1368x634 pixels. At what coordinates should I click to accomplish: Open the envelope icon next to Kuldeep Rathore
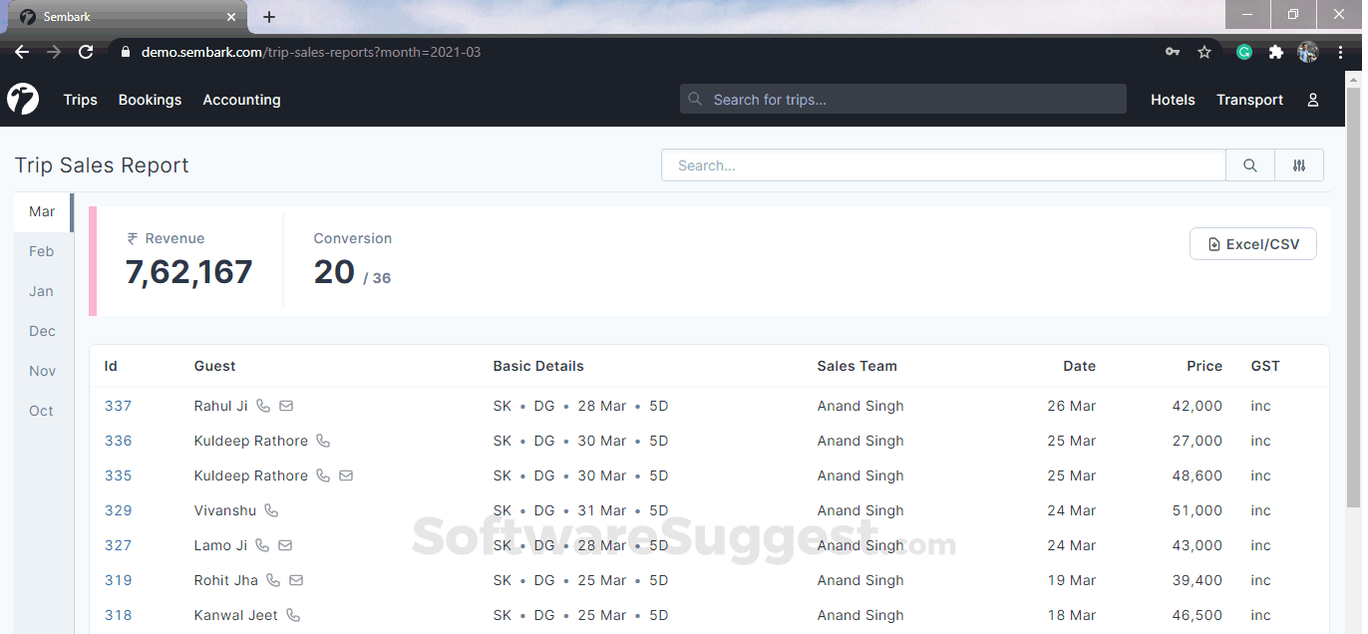tap(346, 475)
